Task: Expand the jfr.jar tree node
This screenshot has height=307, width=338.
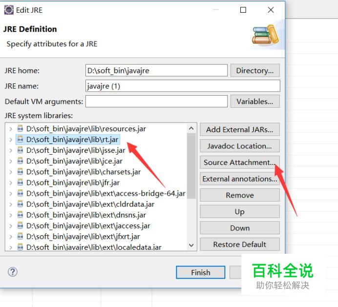Action: (x=11, y=183)
